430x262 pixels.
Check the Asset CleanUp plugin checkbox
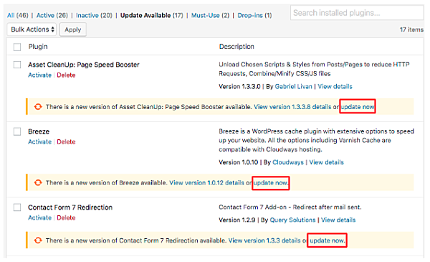(17, 65)
